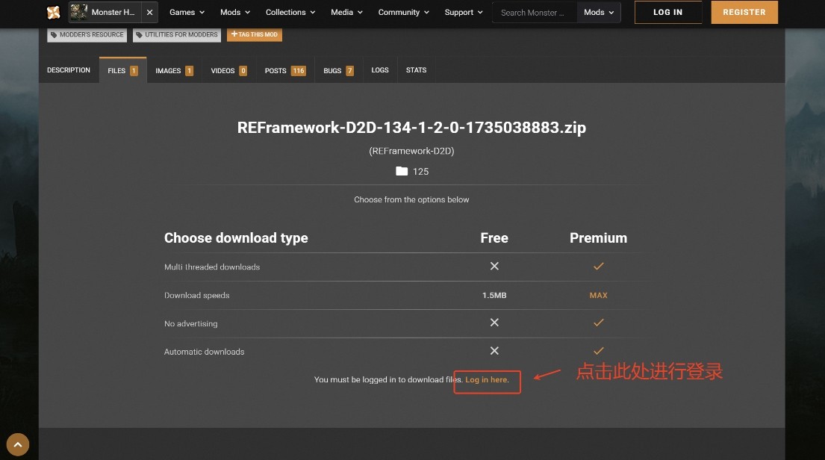Image resolution: width=825 pixels, height=460 pixels.
Task: Click the Utilities for Modders tag
Action: pos(177,34)
